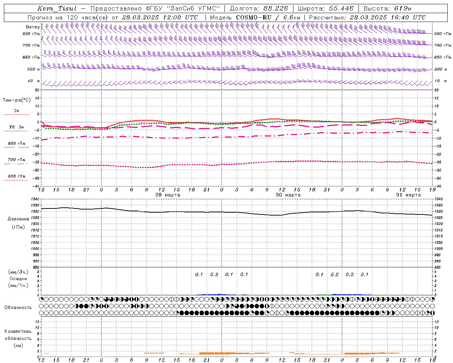Click the "31 марта" date label
The height and width of the screenshot is (363, 453).
[x=408, y=195]
